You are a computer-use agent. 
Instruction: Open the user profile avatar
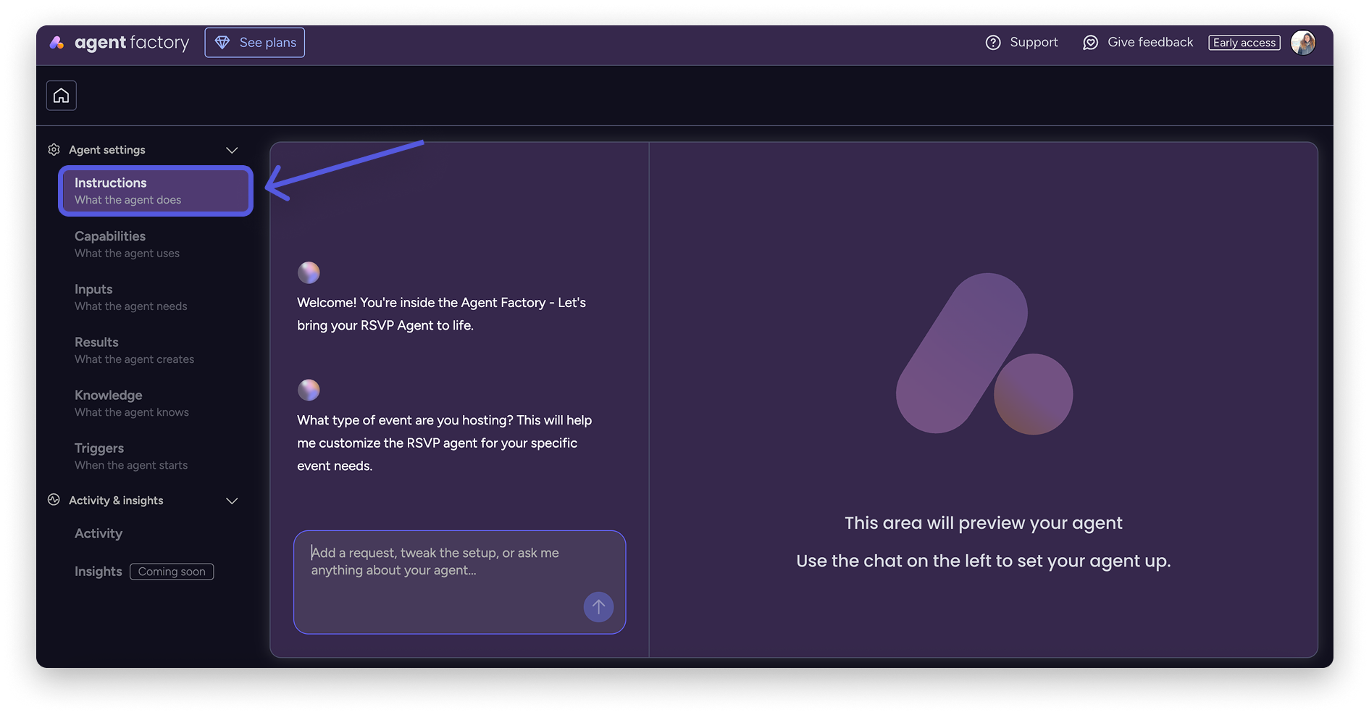(1303, 43)
